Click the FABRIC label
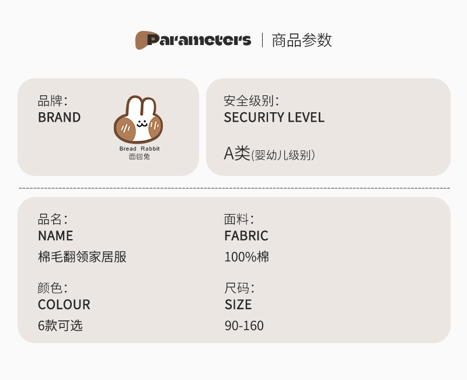The image size is (467, 380). [246, 236]
